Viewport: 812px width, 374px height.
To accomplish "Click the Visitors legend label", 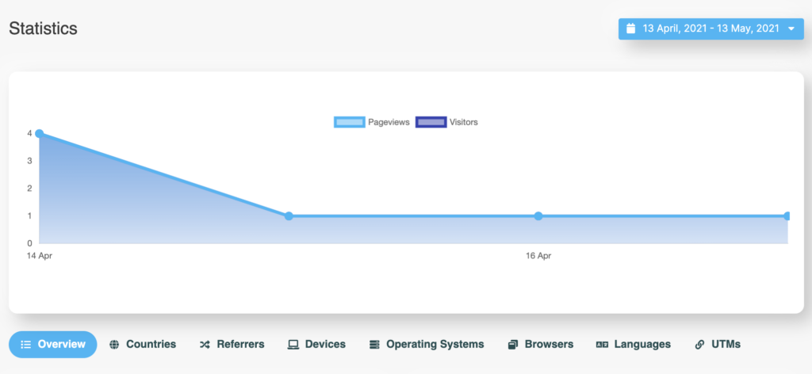I will tap(463, 122).
